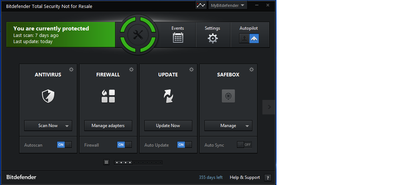405x185 pixels.
Task: Click the Safebox vault icon
Action: 228,96
